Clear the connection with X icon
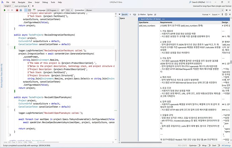 click(227, 10)
